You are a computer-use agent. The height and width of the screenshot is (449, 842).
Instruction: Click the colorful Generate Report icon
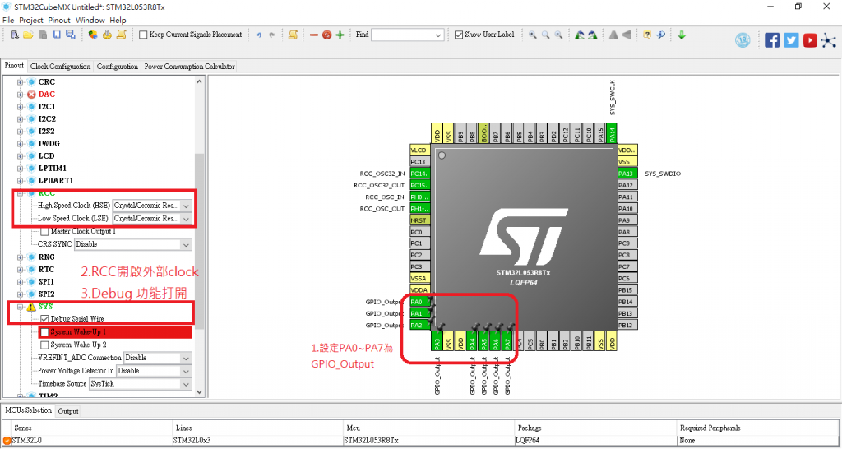coord(93,35)
